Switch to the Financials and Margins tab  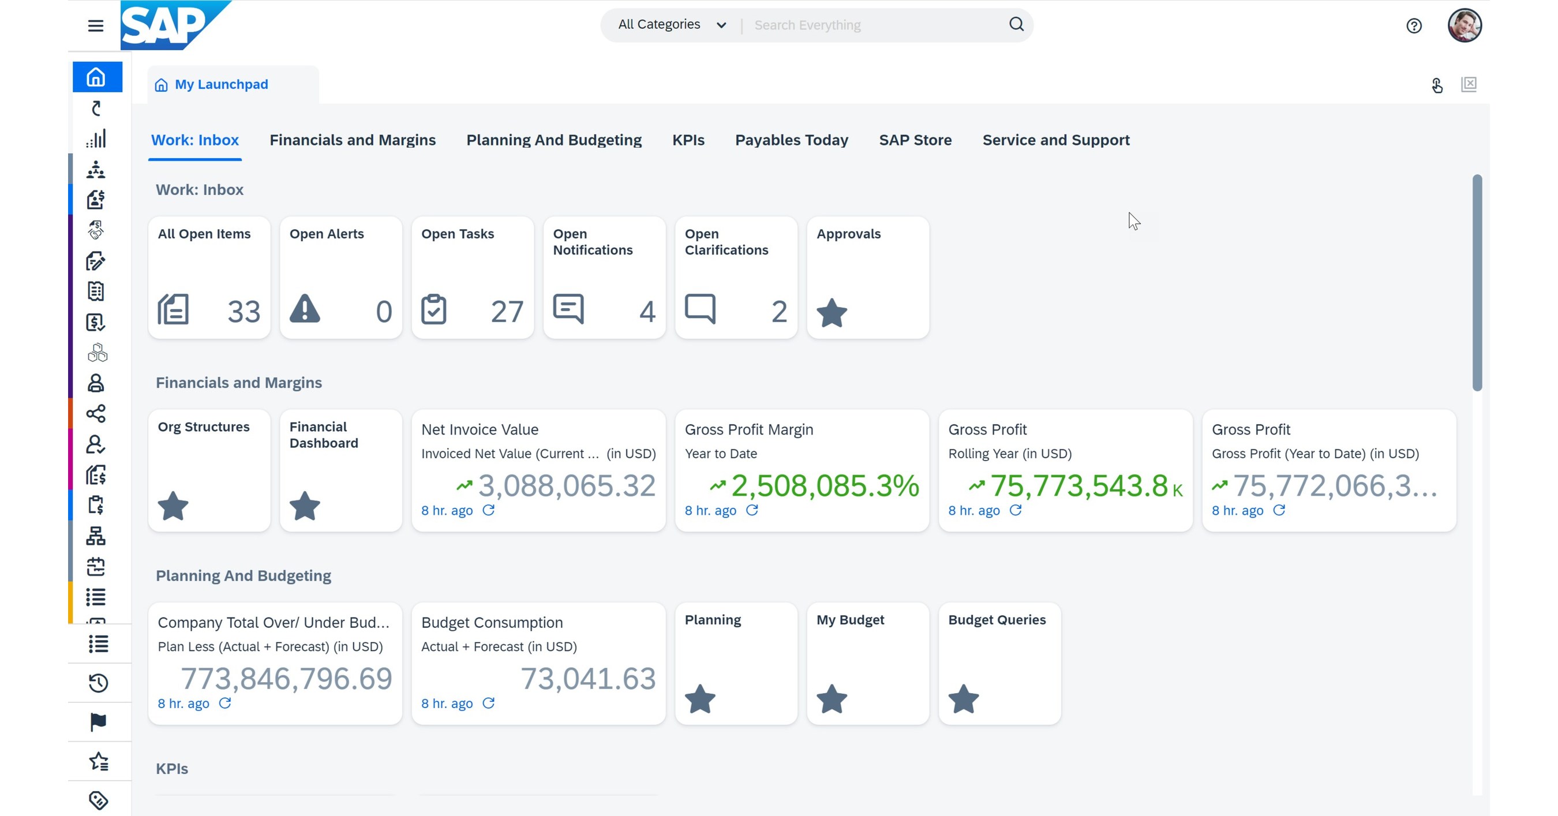353,140
